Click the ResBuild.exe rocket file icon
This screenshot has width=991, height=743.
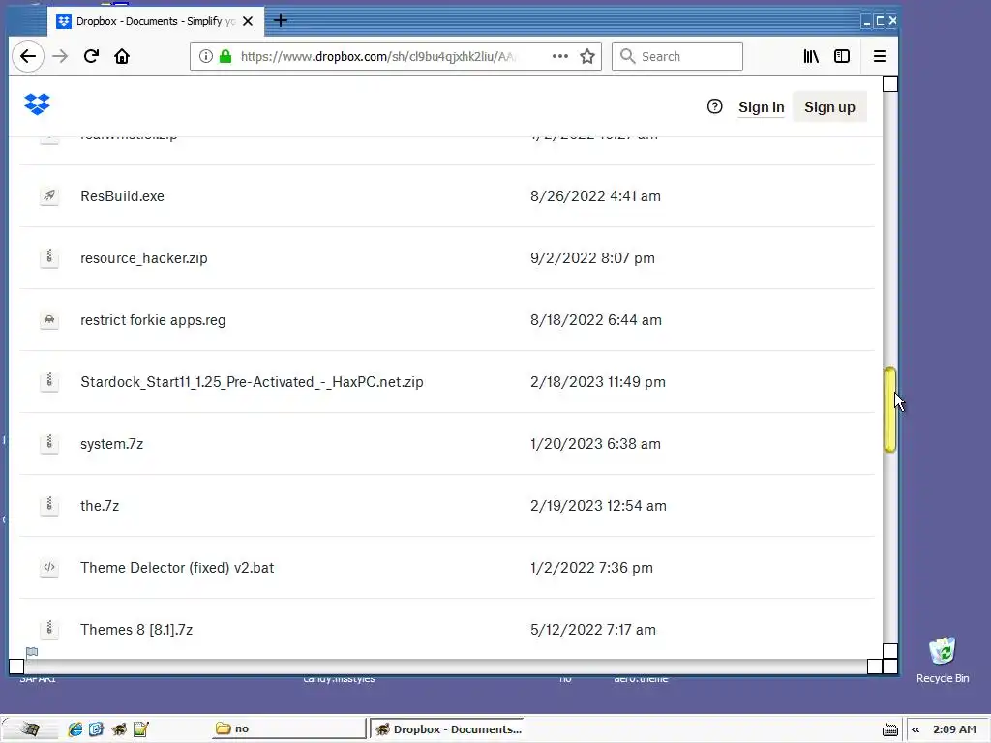[49, 195]
